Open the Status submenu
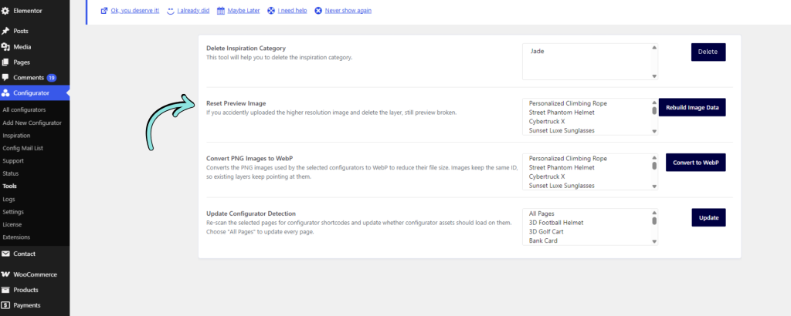Screen dimensions: 791x316 (11, 173)
